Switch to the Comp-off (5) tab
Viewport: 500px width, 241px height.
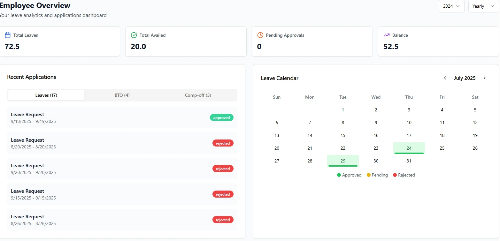(x=198, y=95)
